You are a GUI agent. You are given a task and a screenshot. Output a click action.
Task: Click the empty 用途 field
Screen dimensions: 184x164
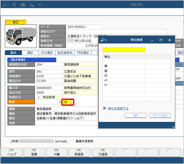(x=67, y=123)
